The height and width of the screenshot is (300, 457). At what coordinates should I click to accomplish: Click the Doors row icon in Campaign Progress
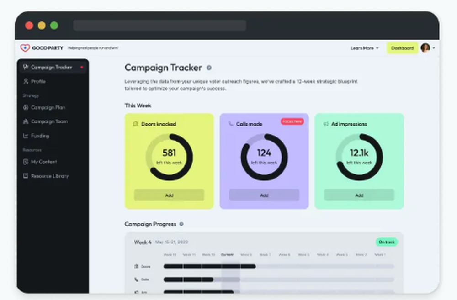(136, 266)
